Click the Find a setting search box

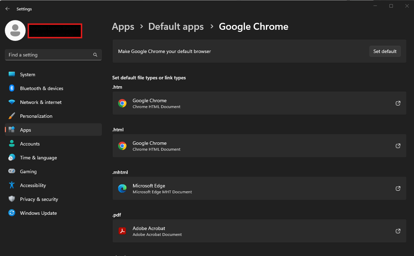point(53,55)
